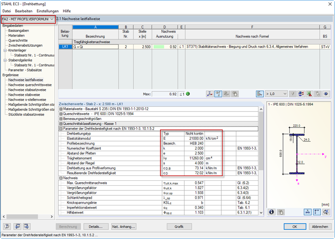Click the Berechnung button
This screenshot has height=239, width=335.
68,227
